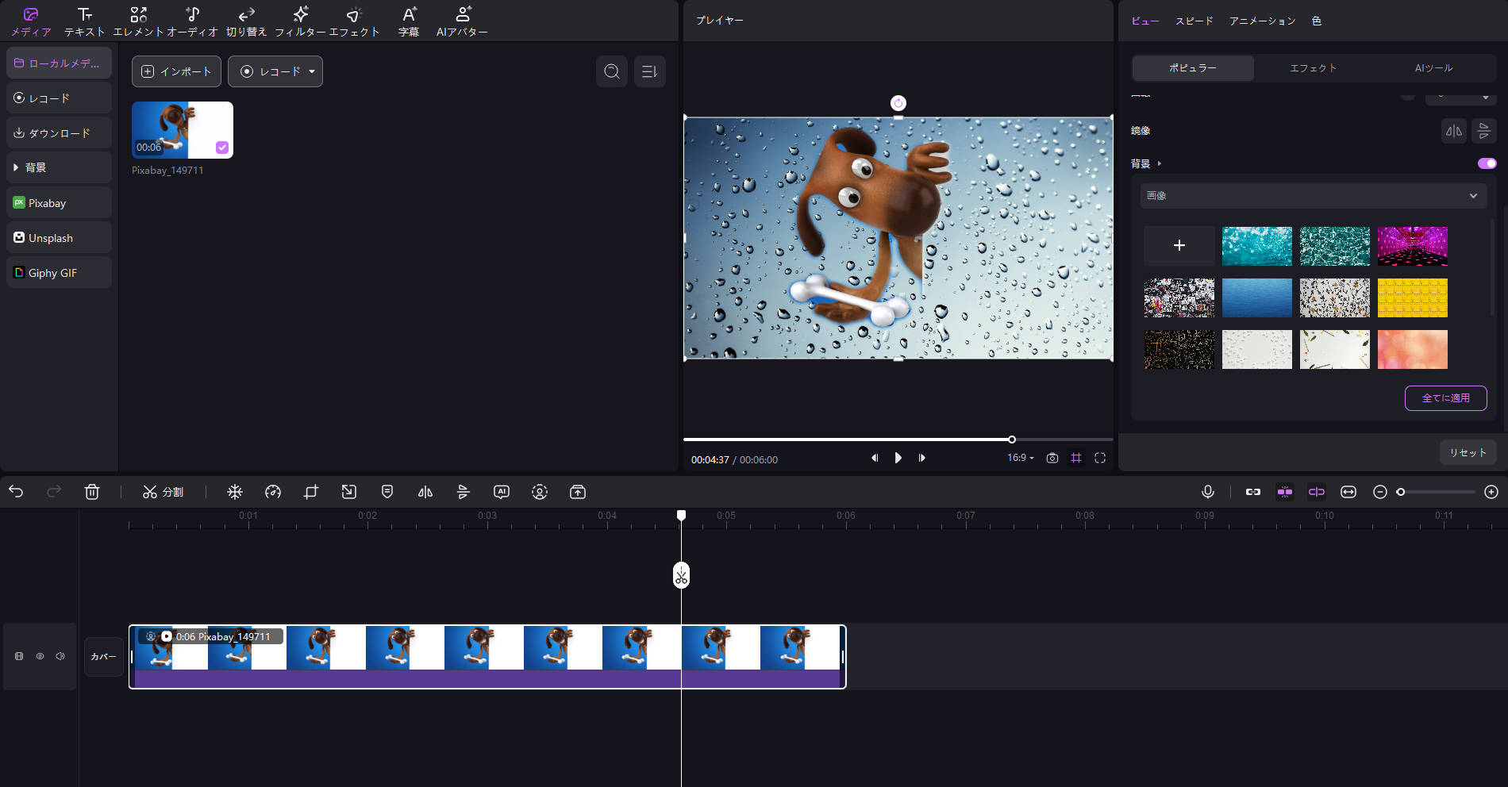The image size is (1508, 787).
Task: Choose the magenta neon tunnel background
Action: (x=1413, y=246)
